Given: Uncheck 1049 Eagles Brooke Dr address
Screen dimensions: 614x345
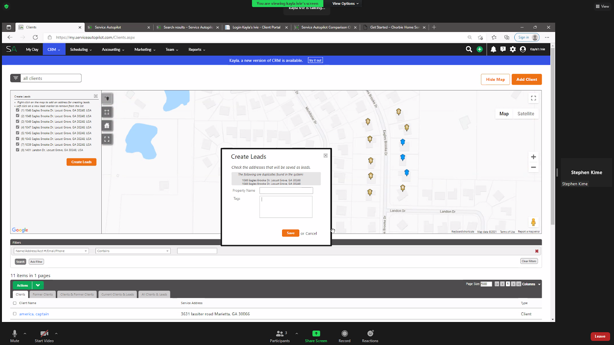Looking at the screenshot, I should (x=18, y=121).
